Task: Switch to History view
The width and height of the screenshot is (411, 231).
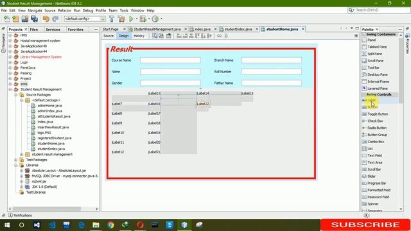Action: tap(139, 36)
